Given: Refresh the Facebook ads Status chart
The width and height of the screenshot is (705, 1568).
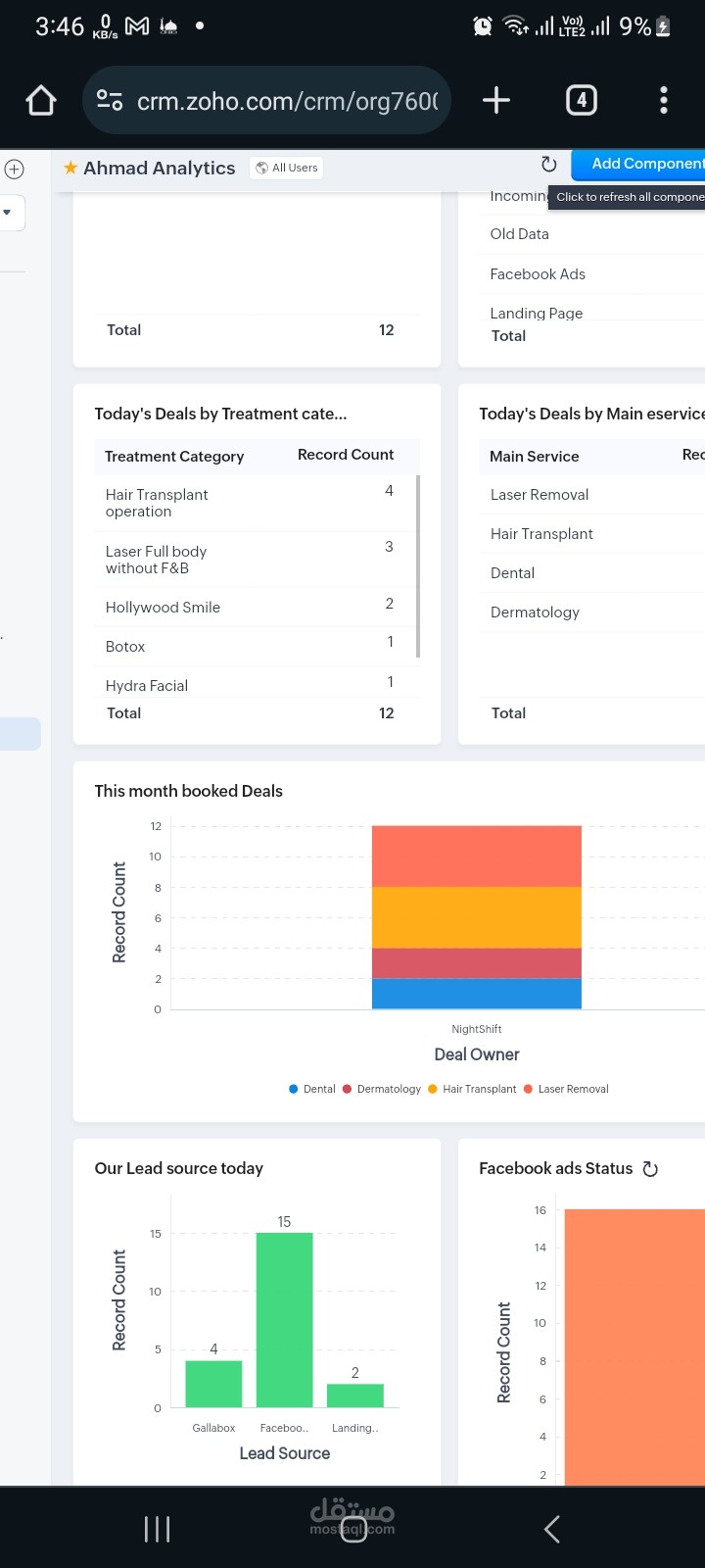Looking at the screenshot, I should 650,1168.
